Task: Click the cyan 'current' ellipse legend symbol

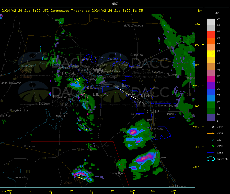Action: [211, 159]
